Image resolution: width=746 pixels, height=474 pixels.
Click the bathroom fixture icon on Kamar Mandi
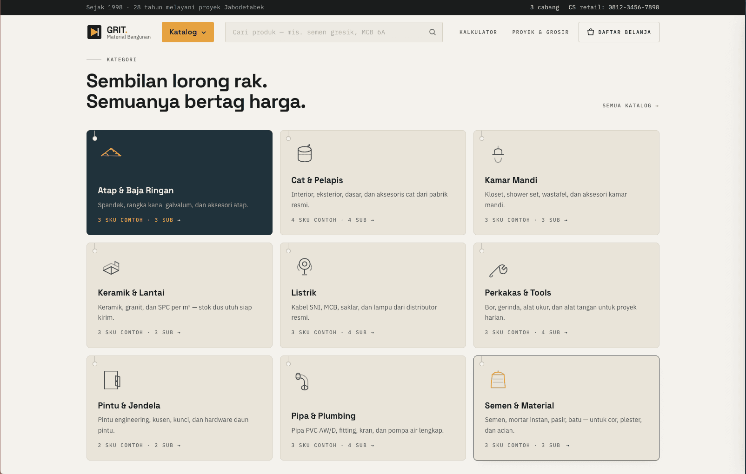[498, 154]
